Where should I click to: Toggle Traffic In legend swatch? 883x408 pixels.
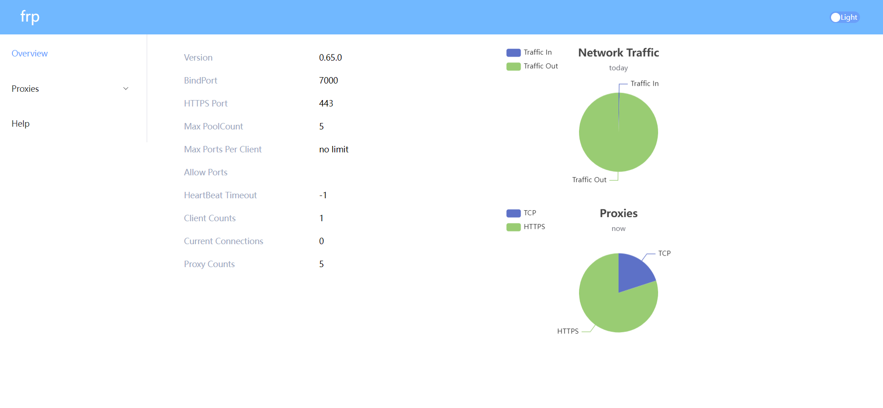(513, 53)
